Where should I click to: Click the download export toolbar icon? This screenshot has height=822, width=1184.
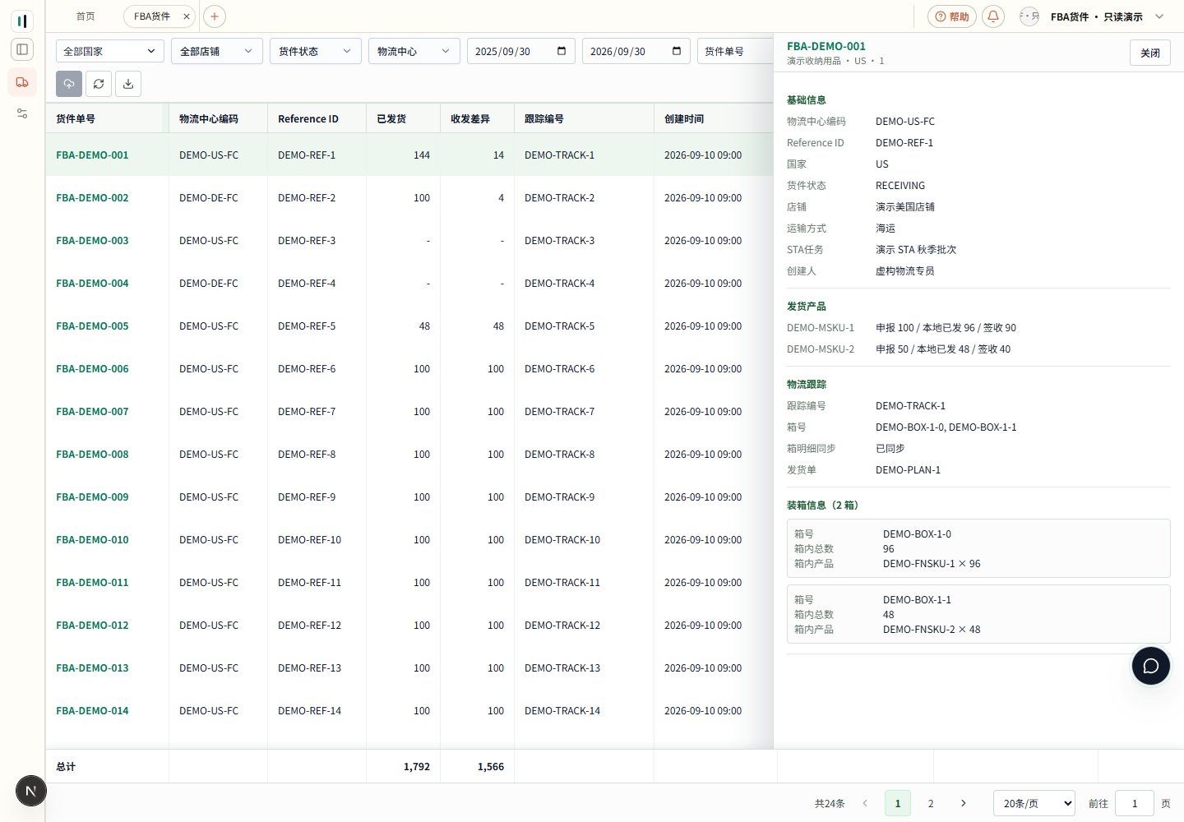pyautogui.click(x=128, y=84)
